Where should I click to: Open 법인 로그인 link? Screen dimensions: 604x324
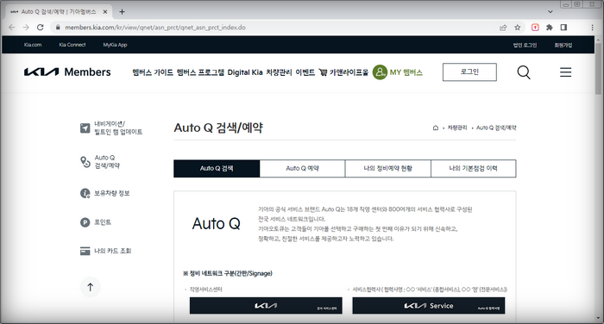tap(525, 45)
